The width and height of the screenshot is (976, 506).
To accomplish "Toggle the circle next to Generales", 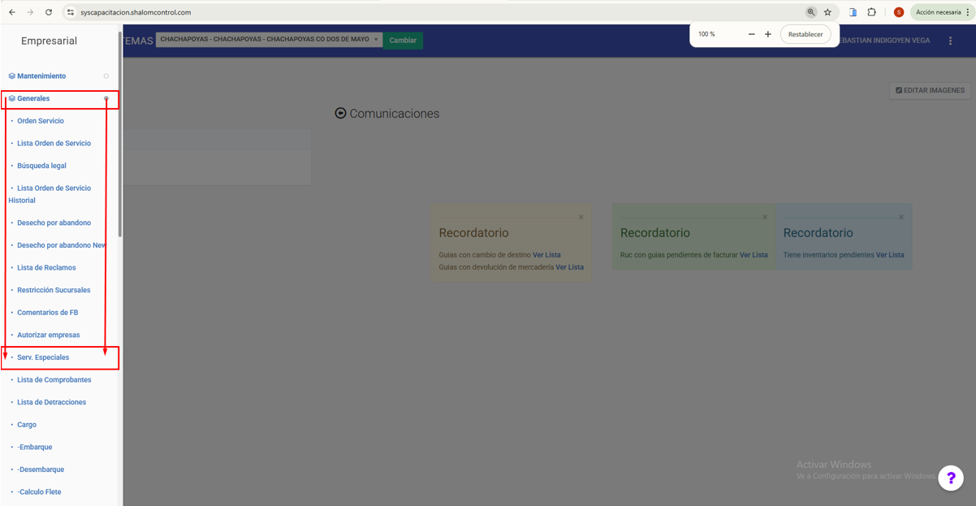I will pos(106,99).
